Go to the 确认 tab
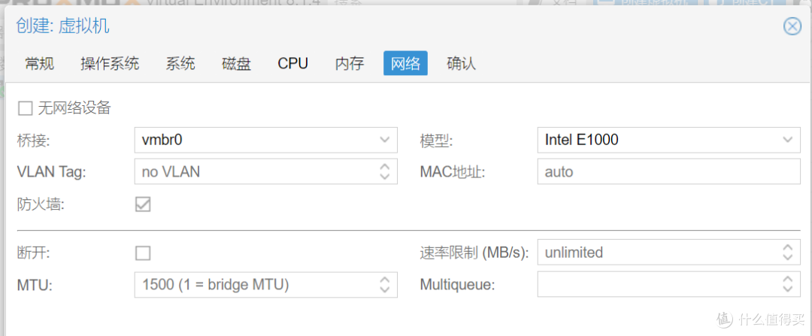This screenshot has width=812, height=336. 461,64
